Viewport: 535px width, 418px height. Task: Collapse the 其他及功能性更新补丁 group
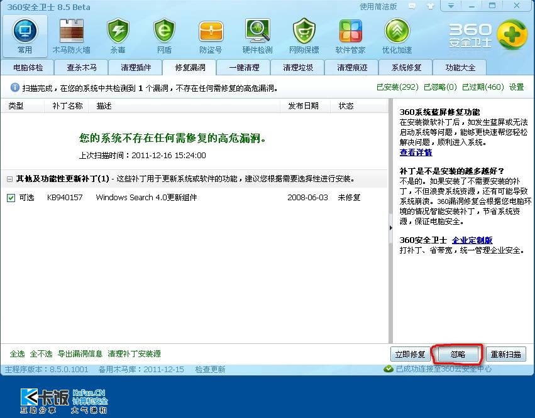pyautogui.click(x=9, y=179)
